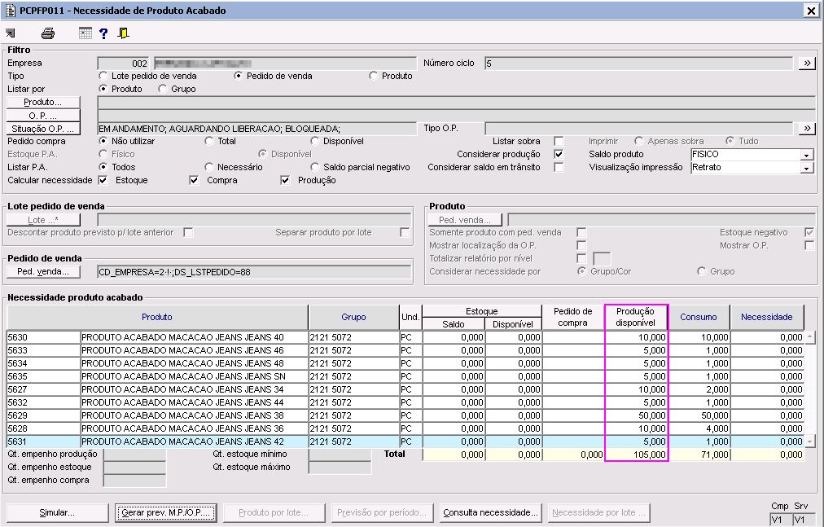The height and width of the screenshot is (527, 824).
Task: Click the Qt. empenho produção field
Action: point(134,455)
